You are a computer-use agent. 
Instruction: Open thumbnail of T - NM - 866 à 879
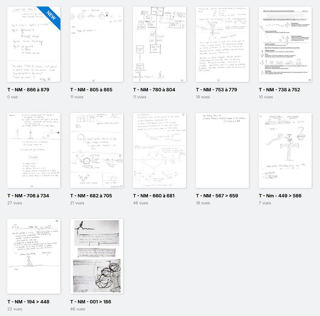click(34, 44)
